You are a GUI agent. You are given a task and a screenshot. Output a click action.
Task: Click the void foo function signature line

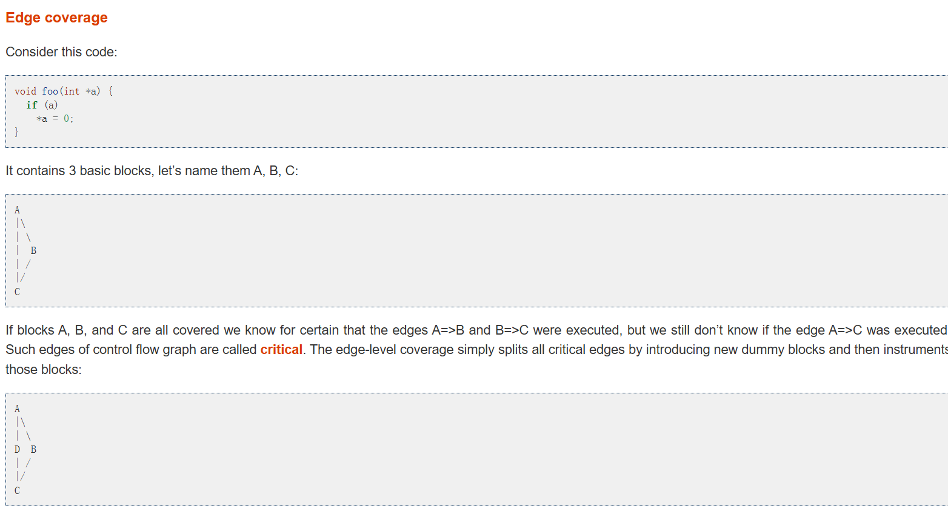click(64, 91)
